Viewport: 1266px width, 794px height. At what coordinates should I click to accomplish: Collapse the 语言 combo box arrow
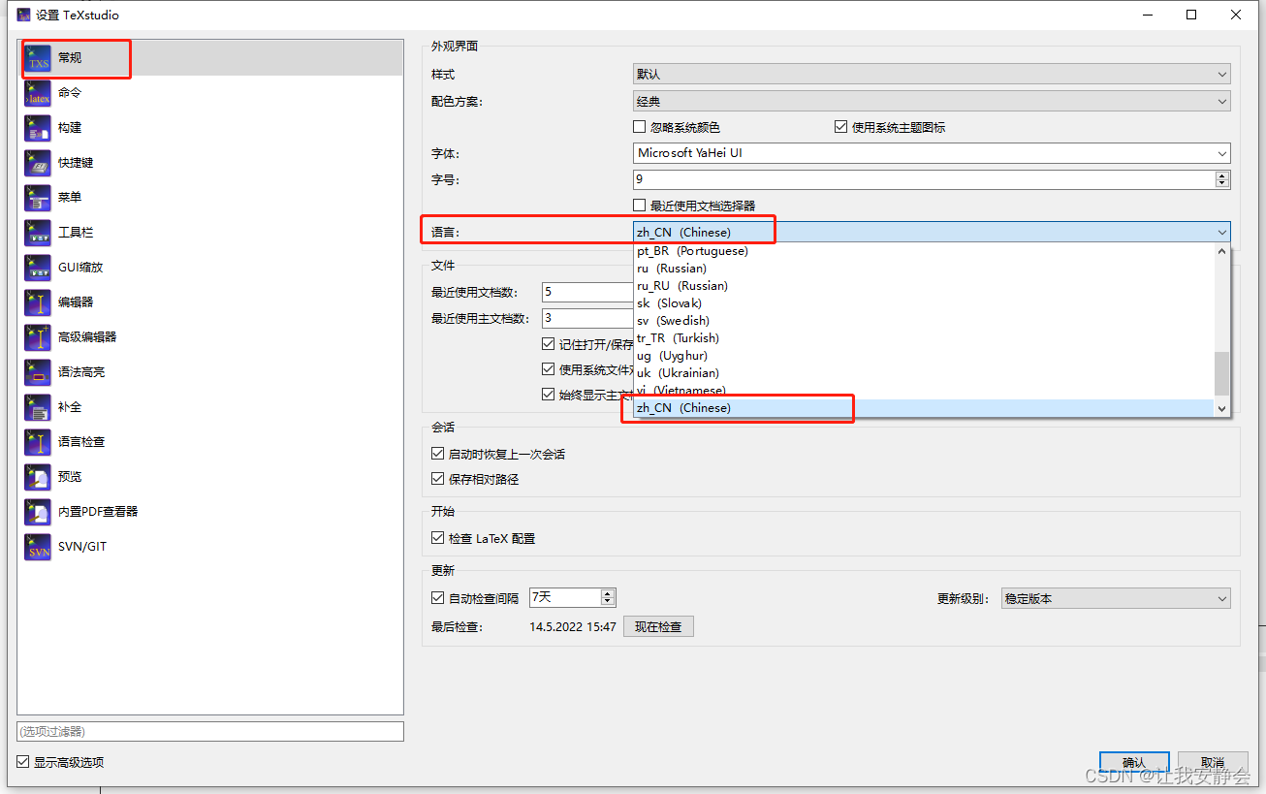[x=1221, y=232]
